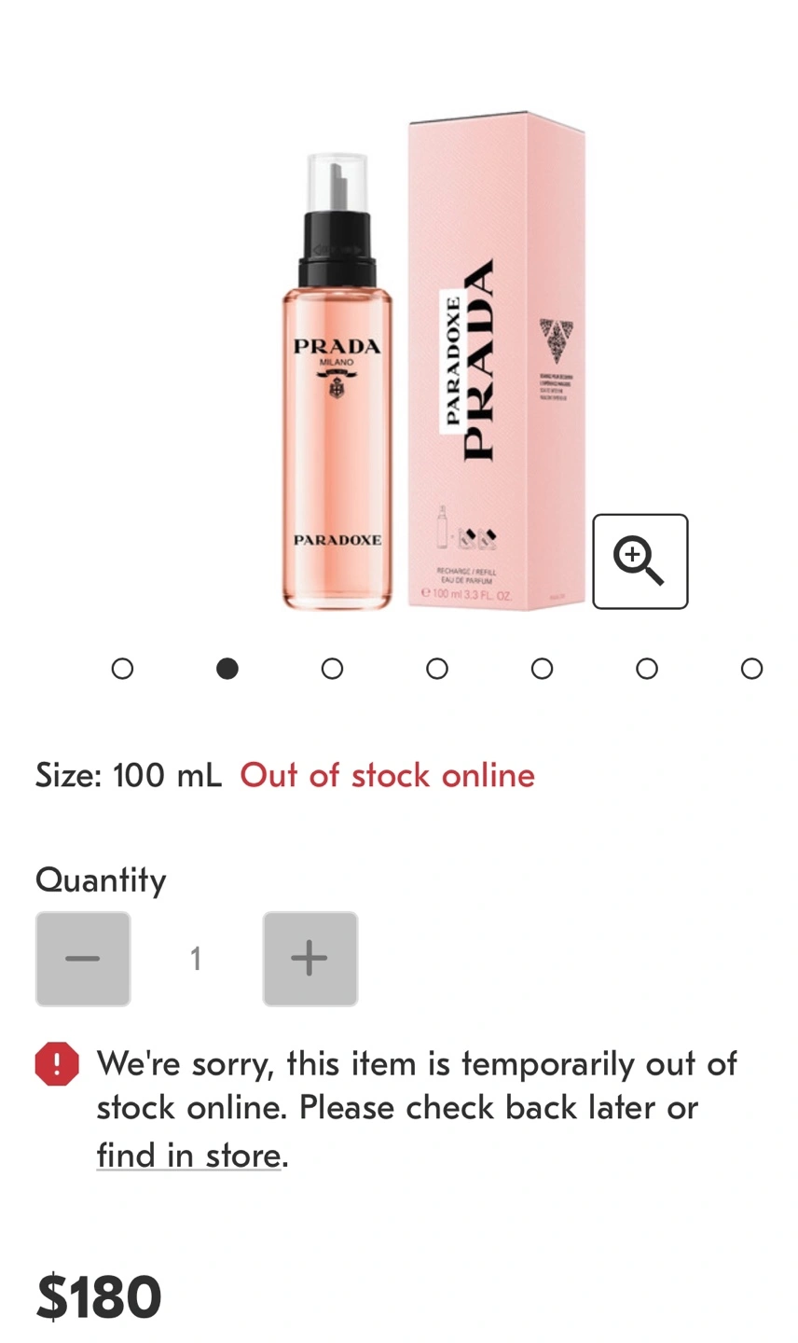Go to the sixth carousel image dot

[647, 669]
